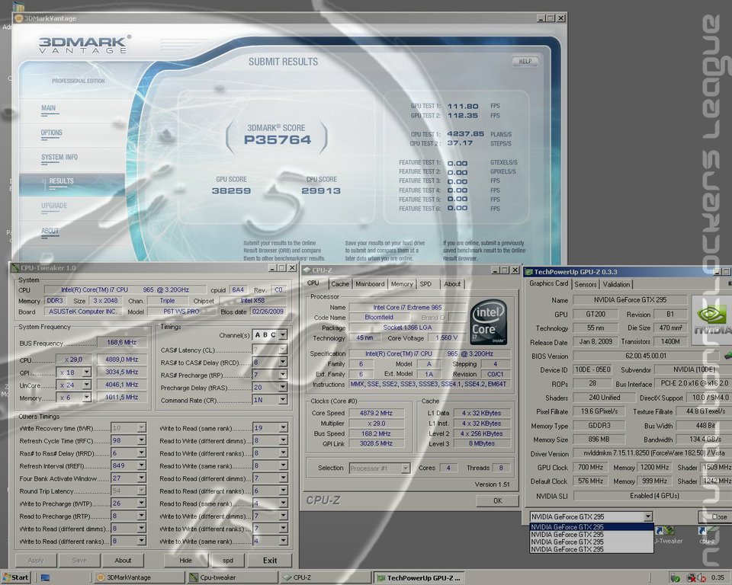Select the CPU tab in CPU-Z
The height and width of the screenshot is (585, 732).
[x=313, y=283]
